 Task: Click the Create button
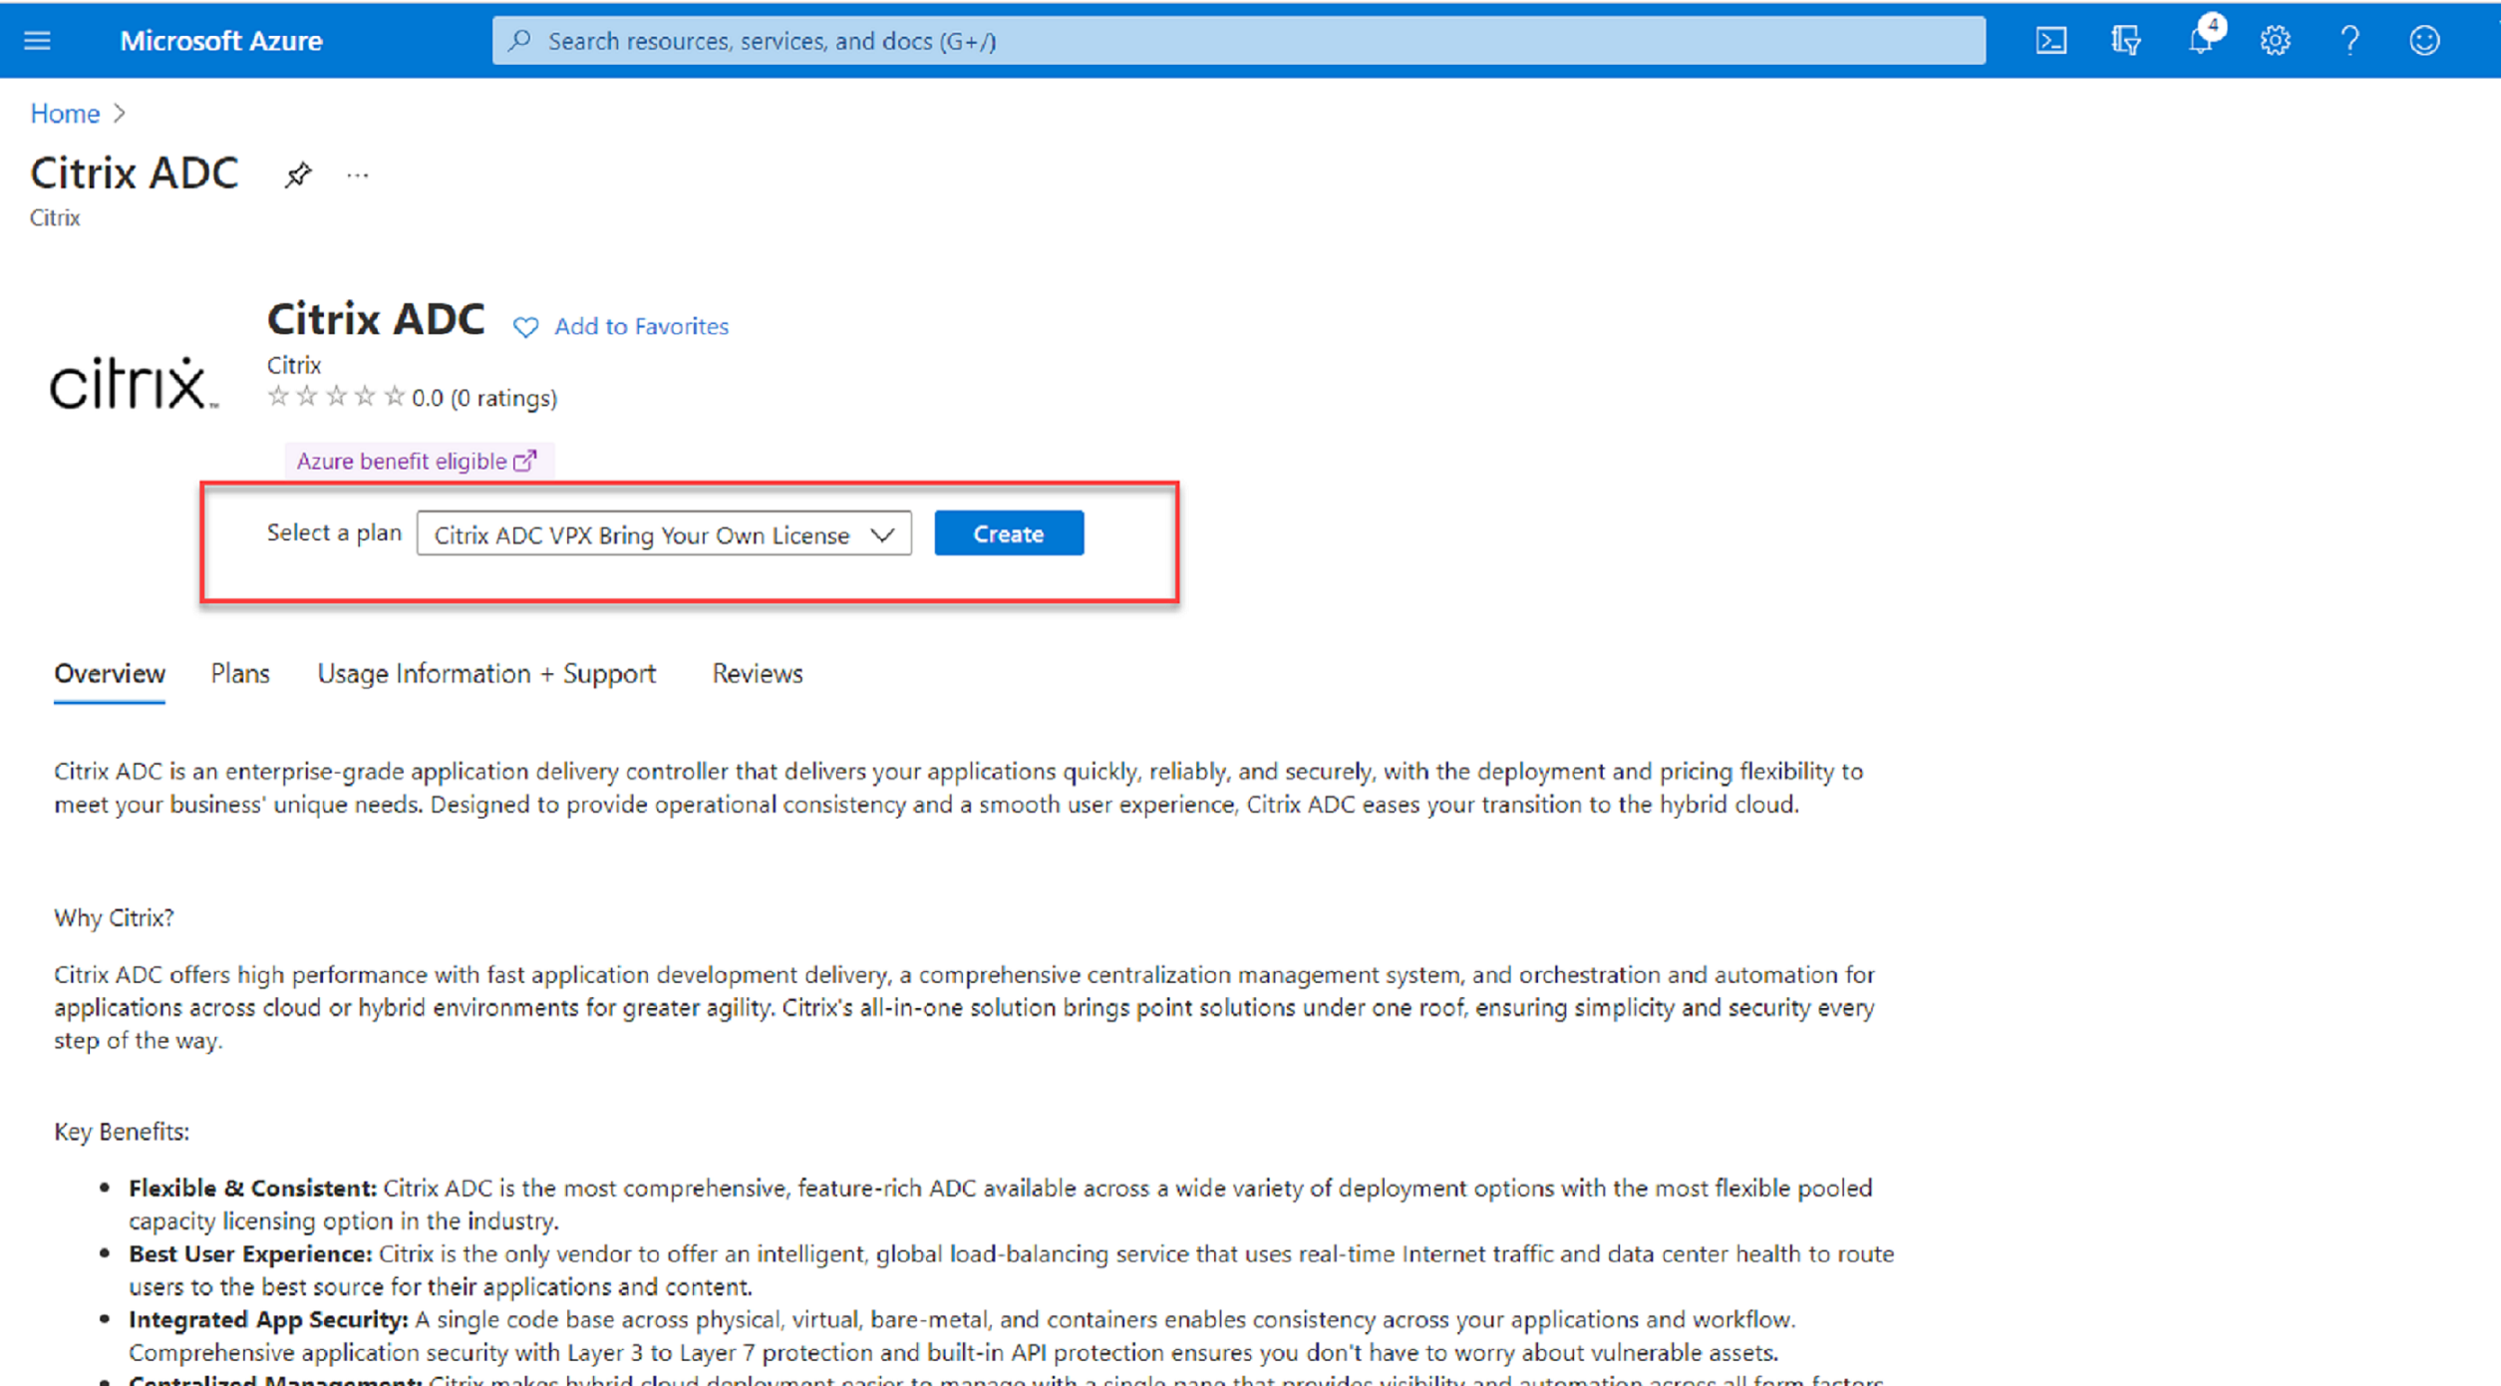point(1008,534)
